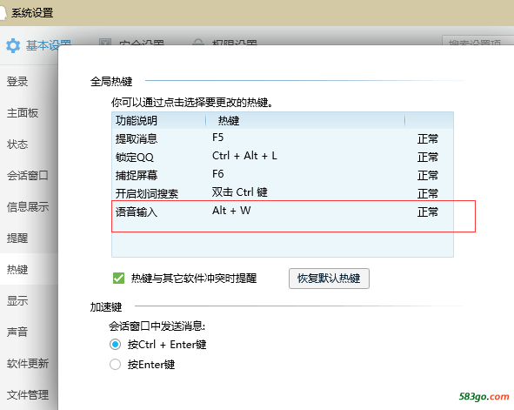Click the gear icon beside 基本设置
Viewport: 514px width, 410px height.
(13, 45)
